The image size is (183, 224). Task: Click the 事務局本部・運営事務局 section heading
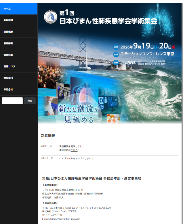[x=91, y=178]
